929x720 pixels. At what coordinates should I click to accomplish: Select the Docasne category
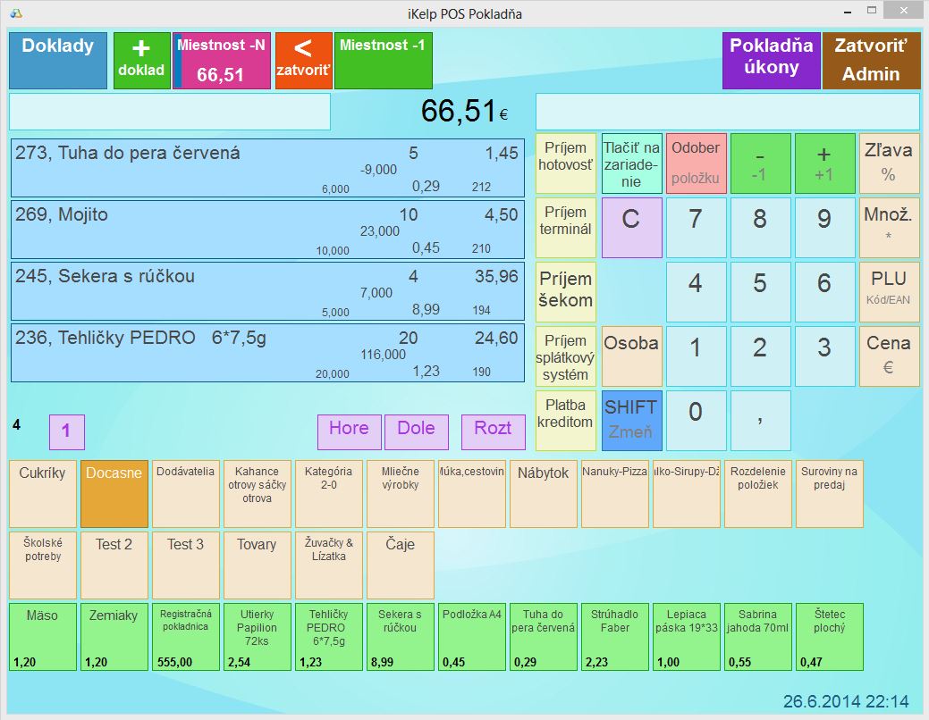tap(114, 493)
